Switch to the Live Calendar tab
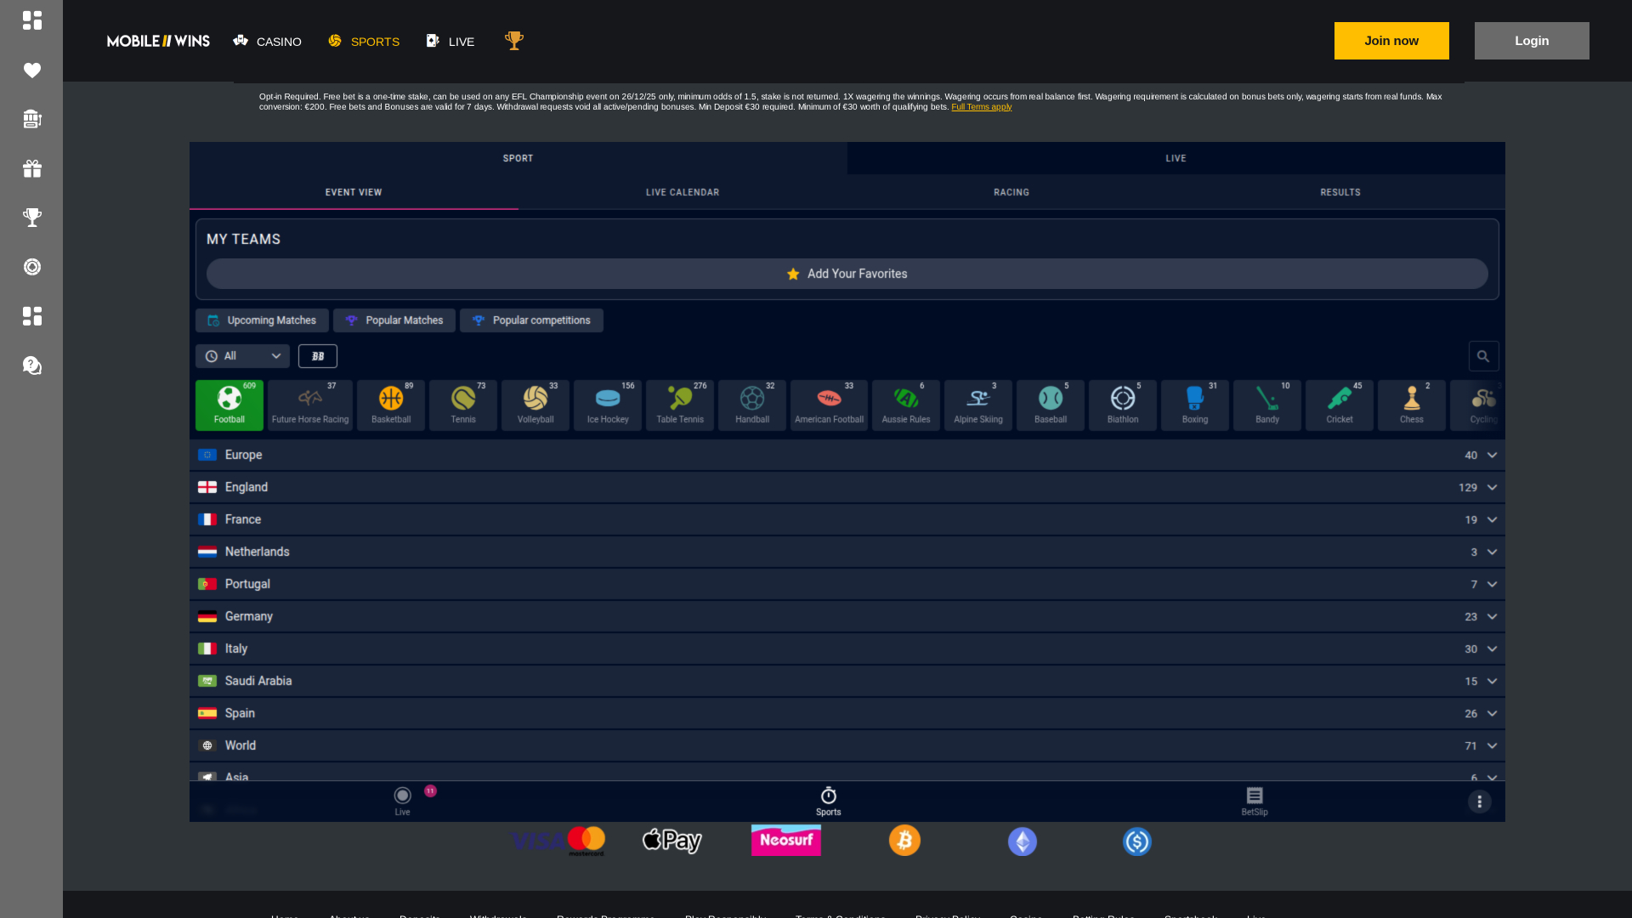The height and width of the screenshot is (918, 1632). click(x=682, y=192)
